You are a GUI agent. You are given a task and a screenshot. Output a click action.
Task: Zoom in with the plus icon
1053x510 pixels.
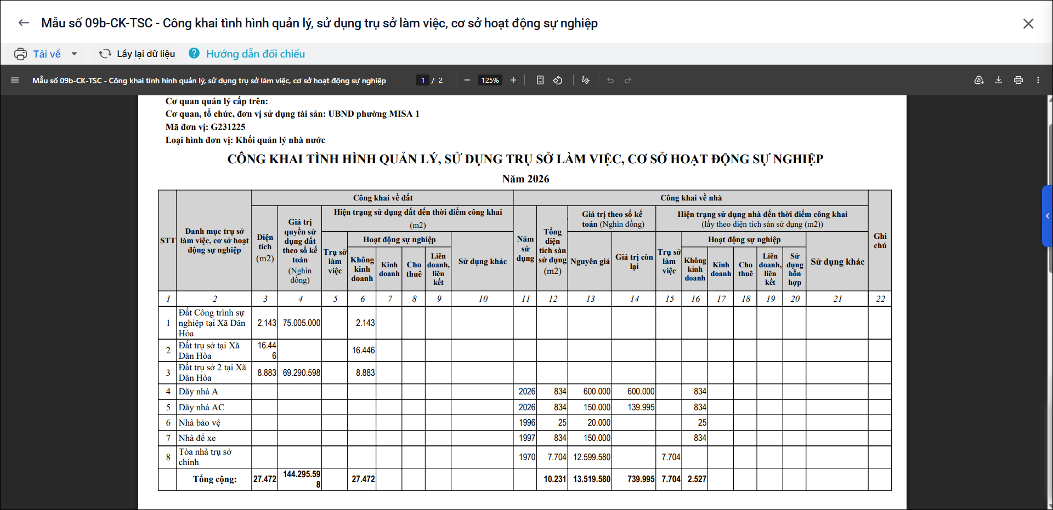pyautogui.click(x=513, y=80)
